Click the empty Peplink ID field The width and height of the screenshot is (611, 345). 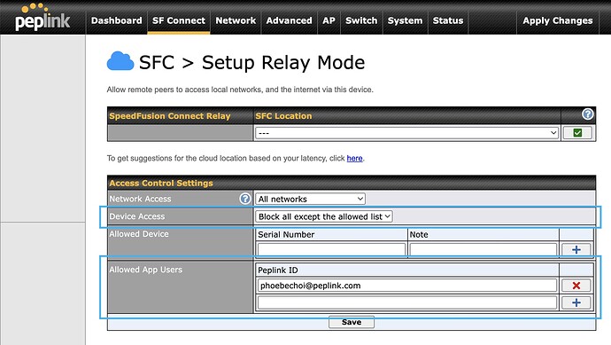(x=406, y=302)
